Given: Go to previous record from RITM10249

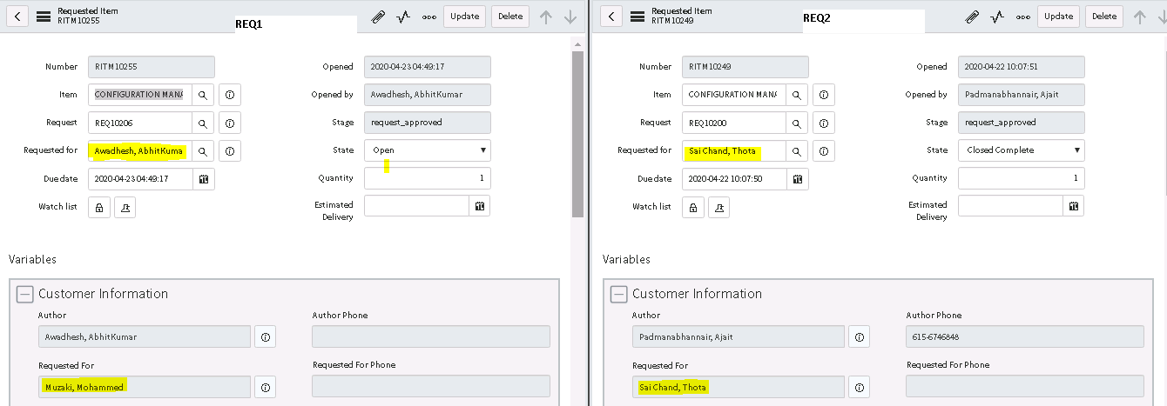Looking at the screenshot, I should (1140, 17).
